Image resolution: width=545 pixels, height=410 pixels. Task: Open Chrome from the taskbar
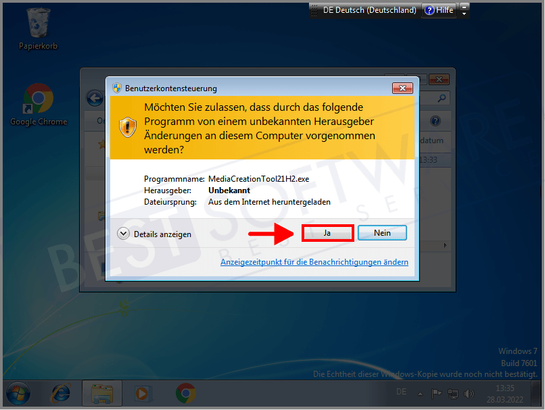tap(185, 393)
